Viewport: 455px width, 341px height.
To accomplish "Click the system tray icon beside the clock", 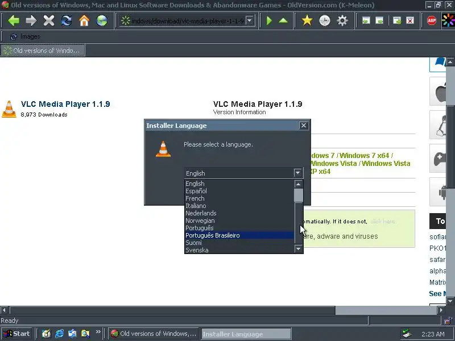I will pyautogui.click(x=407, y=334).
